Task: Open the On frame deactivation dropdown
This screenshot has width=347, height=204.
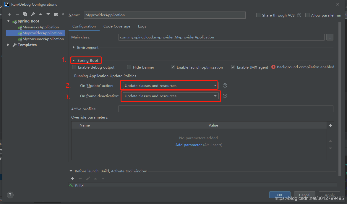Action: [171, 96]
